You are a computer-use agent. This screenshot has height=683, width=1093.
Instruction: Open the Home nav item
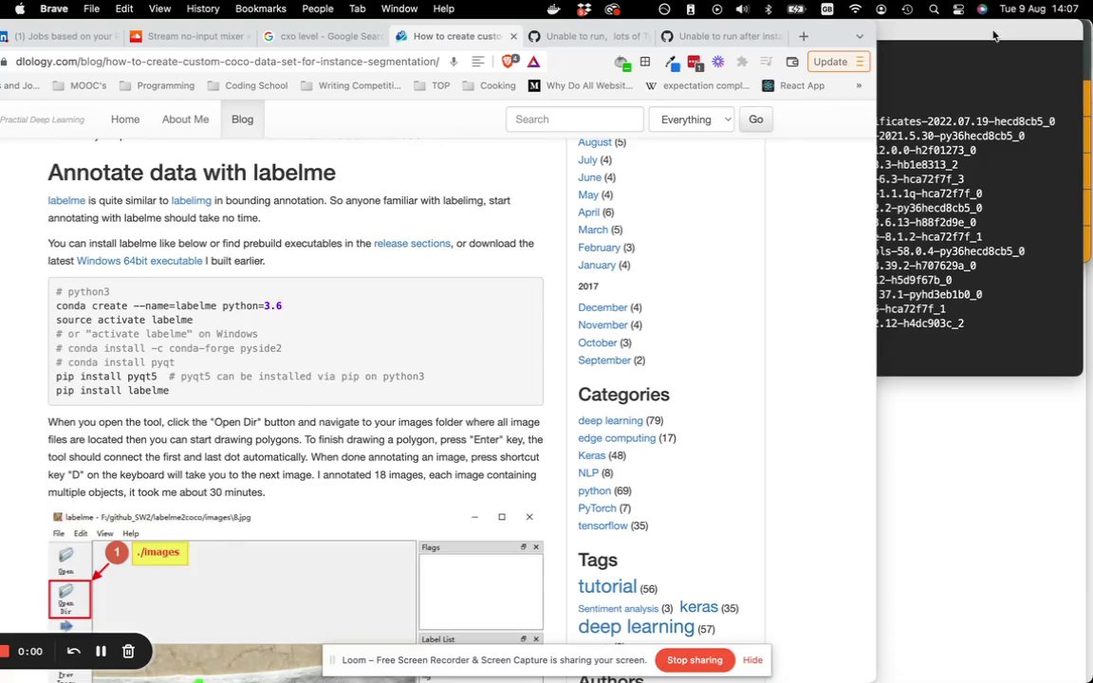[x=125, y=120]
